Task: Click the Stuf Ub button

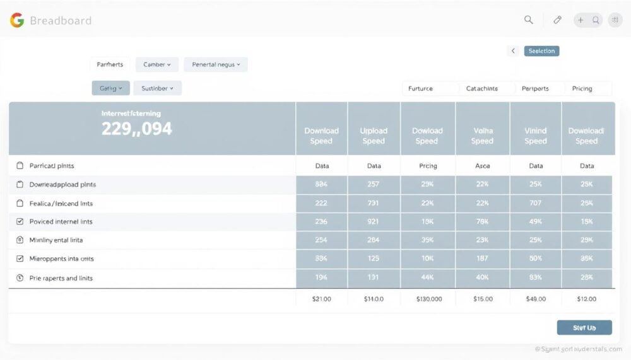Action: 584,327
